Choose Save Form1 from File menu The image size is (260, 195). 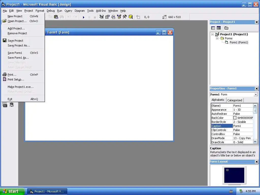[23, 53]
